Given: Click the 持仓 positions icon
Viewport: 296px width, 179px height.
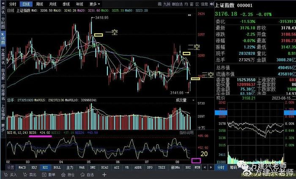Looking at the screenshot, I should pyautogui.click(x=64, y=174).
